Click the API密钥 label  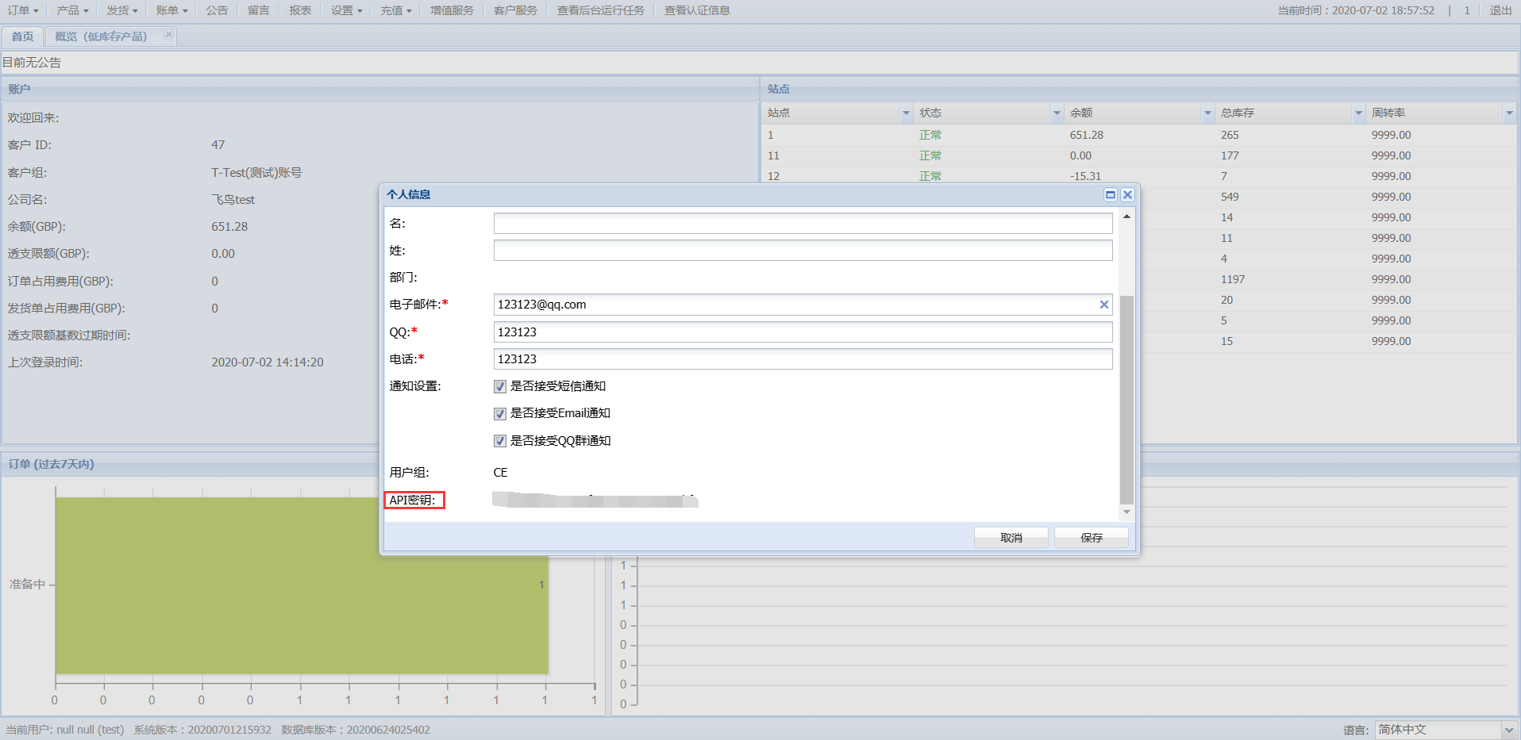point(413,500)
